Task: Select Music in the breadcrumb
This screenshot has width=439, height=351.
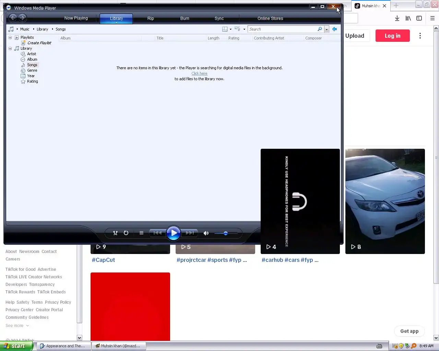Action: pyautogui.click(x=25, y=29)
